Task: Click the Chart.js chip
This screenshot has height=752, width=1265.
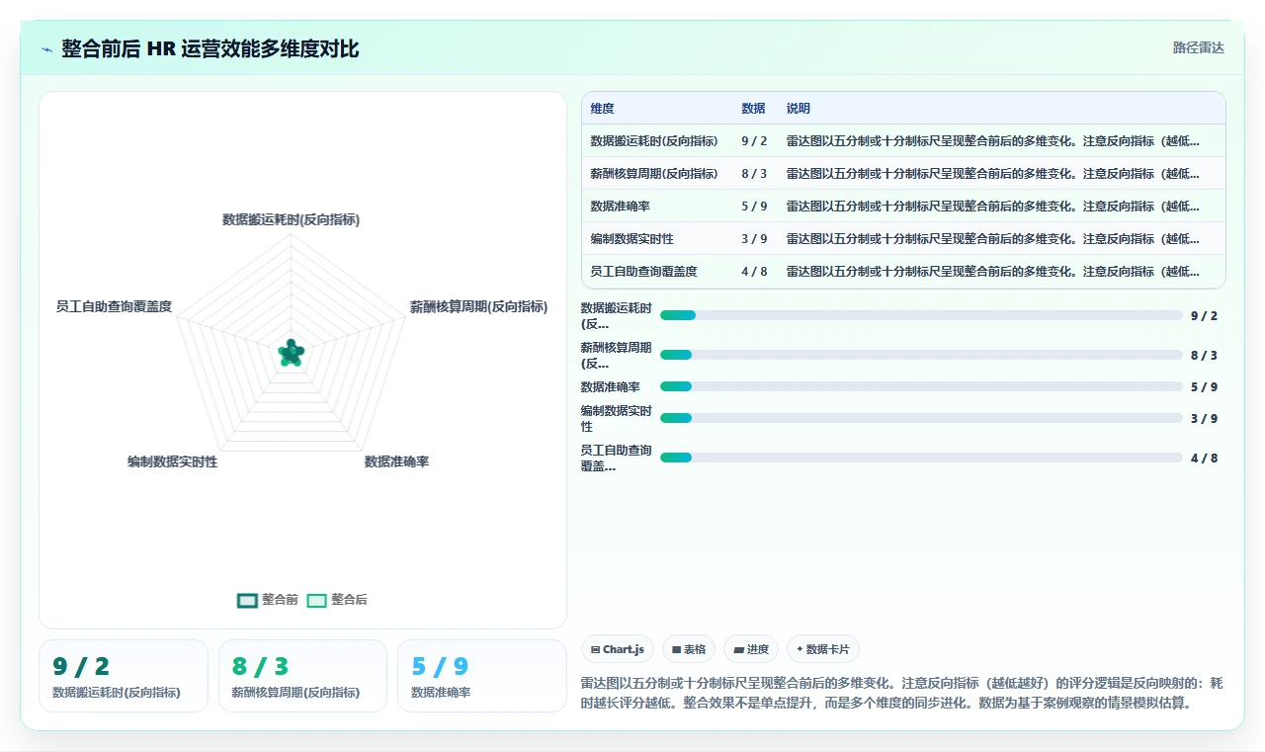Action: [x=618, y=649]
